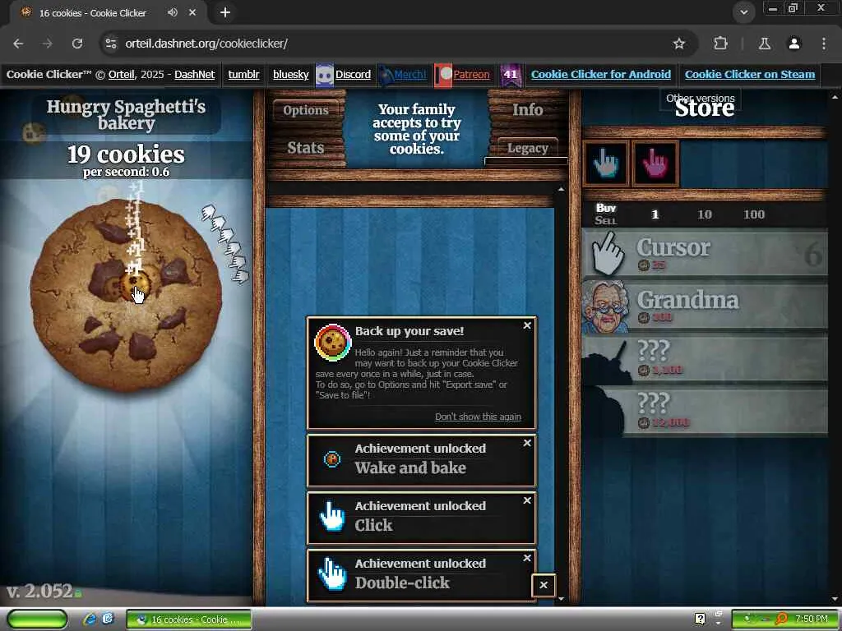This screenshot has width=842, height=631.
Task: Set purchase amount to 10
Action: (x=704, y=214)
